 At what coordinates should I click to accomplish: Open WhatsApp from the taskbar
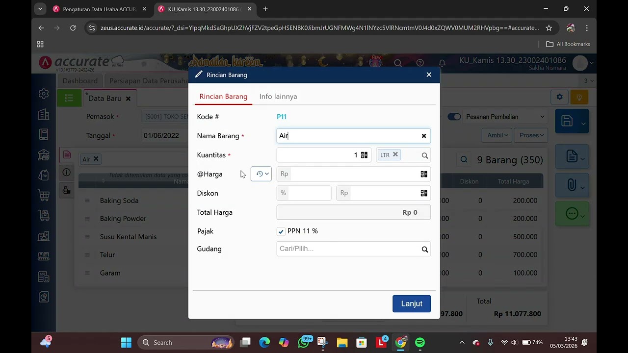point(303,342)
